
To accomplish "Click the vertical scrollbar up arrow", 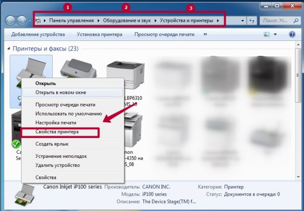I will click(x=298, y=45).
